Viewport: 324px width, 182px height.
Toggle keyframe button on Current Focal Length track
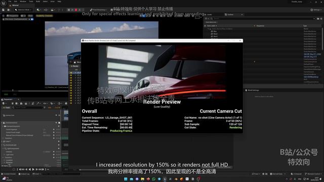54,132
